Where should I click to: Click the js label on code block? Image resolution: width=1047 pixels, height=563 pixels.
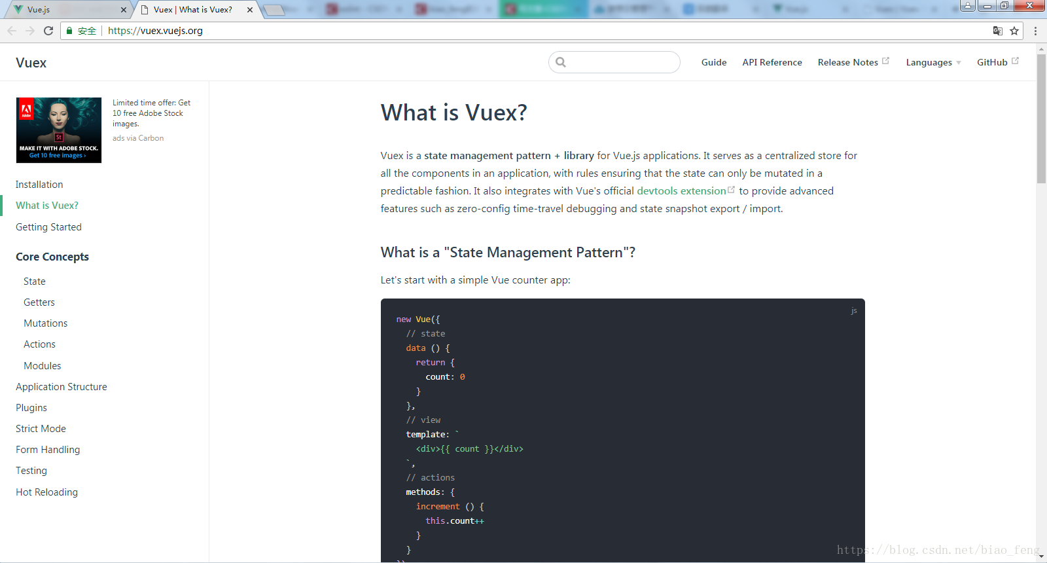click(x=854, y=310)
